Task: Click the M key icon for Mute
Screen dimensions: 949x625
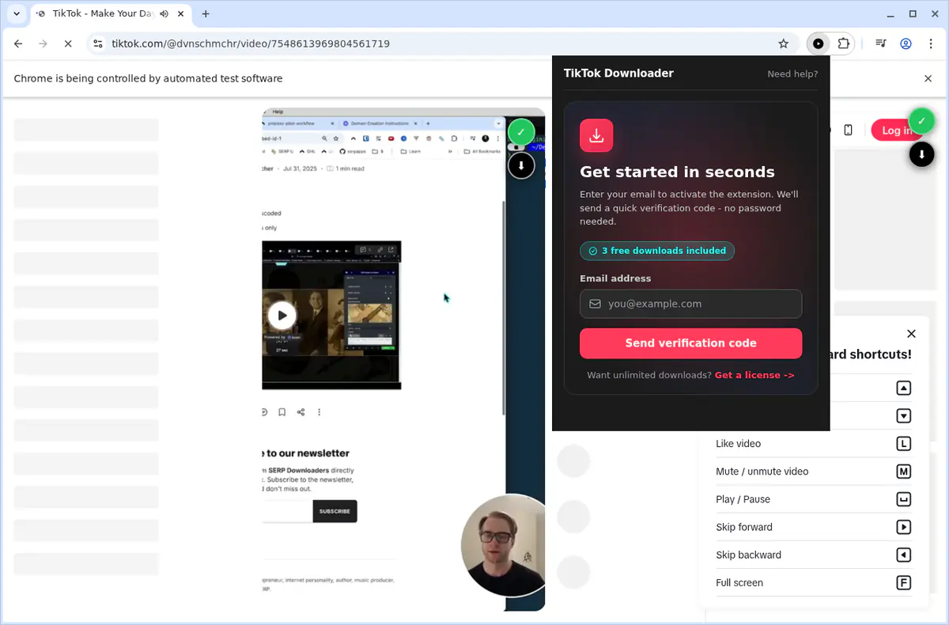Action: click(904, 472)
